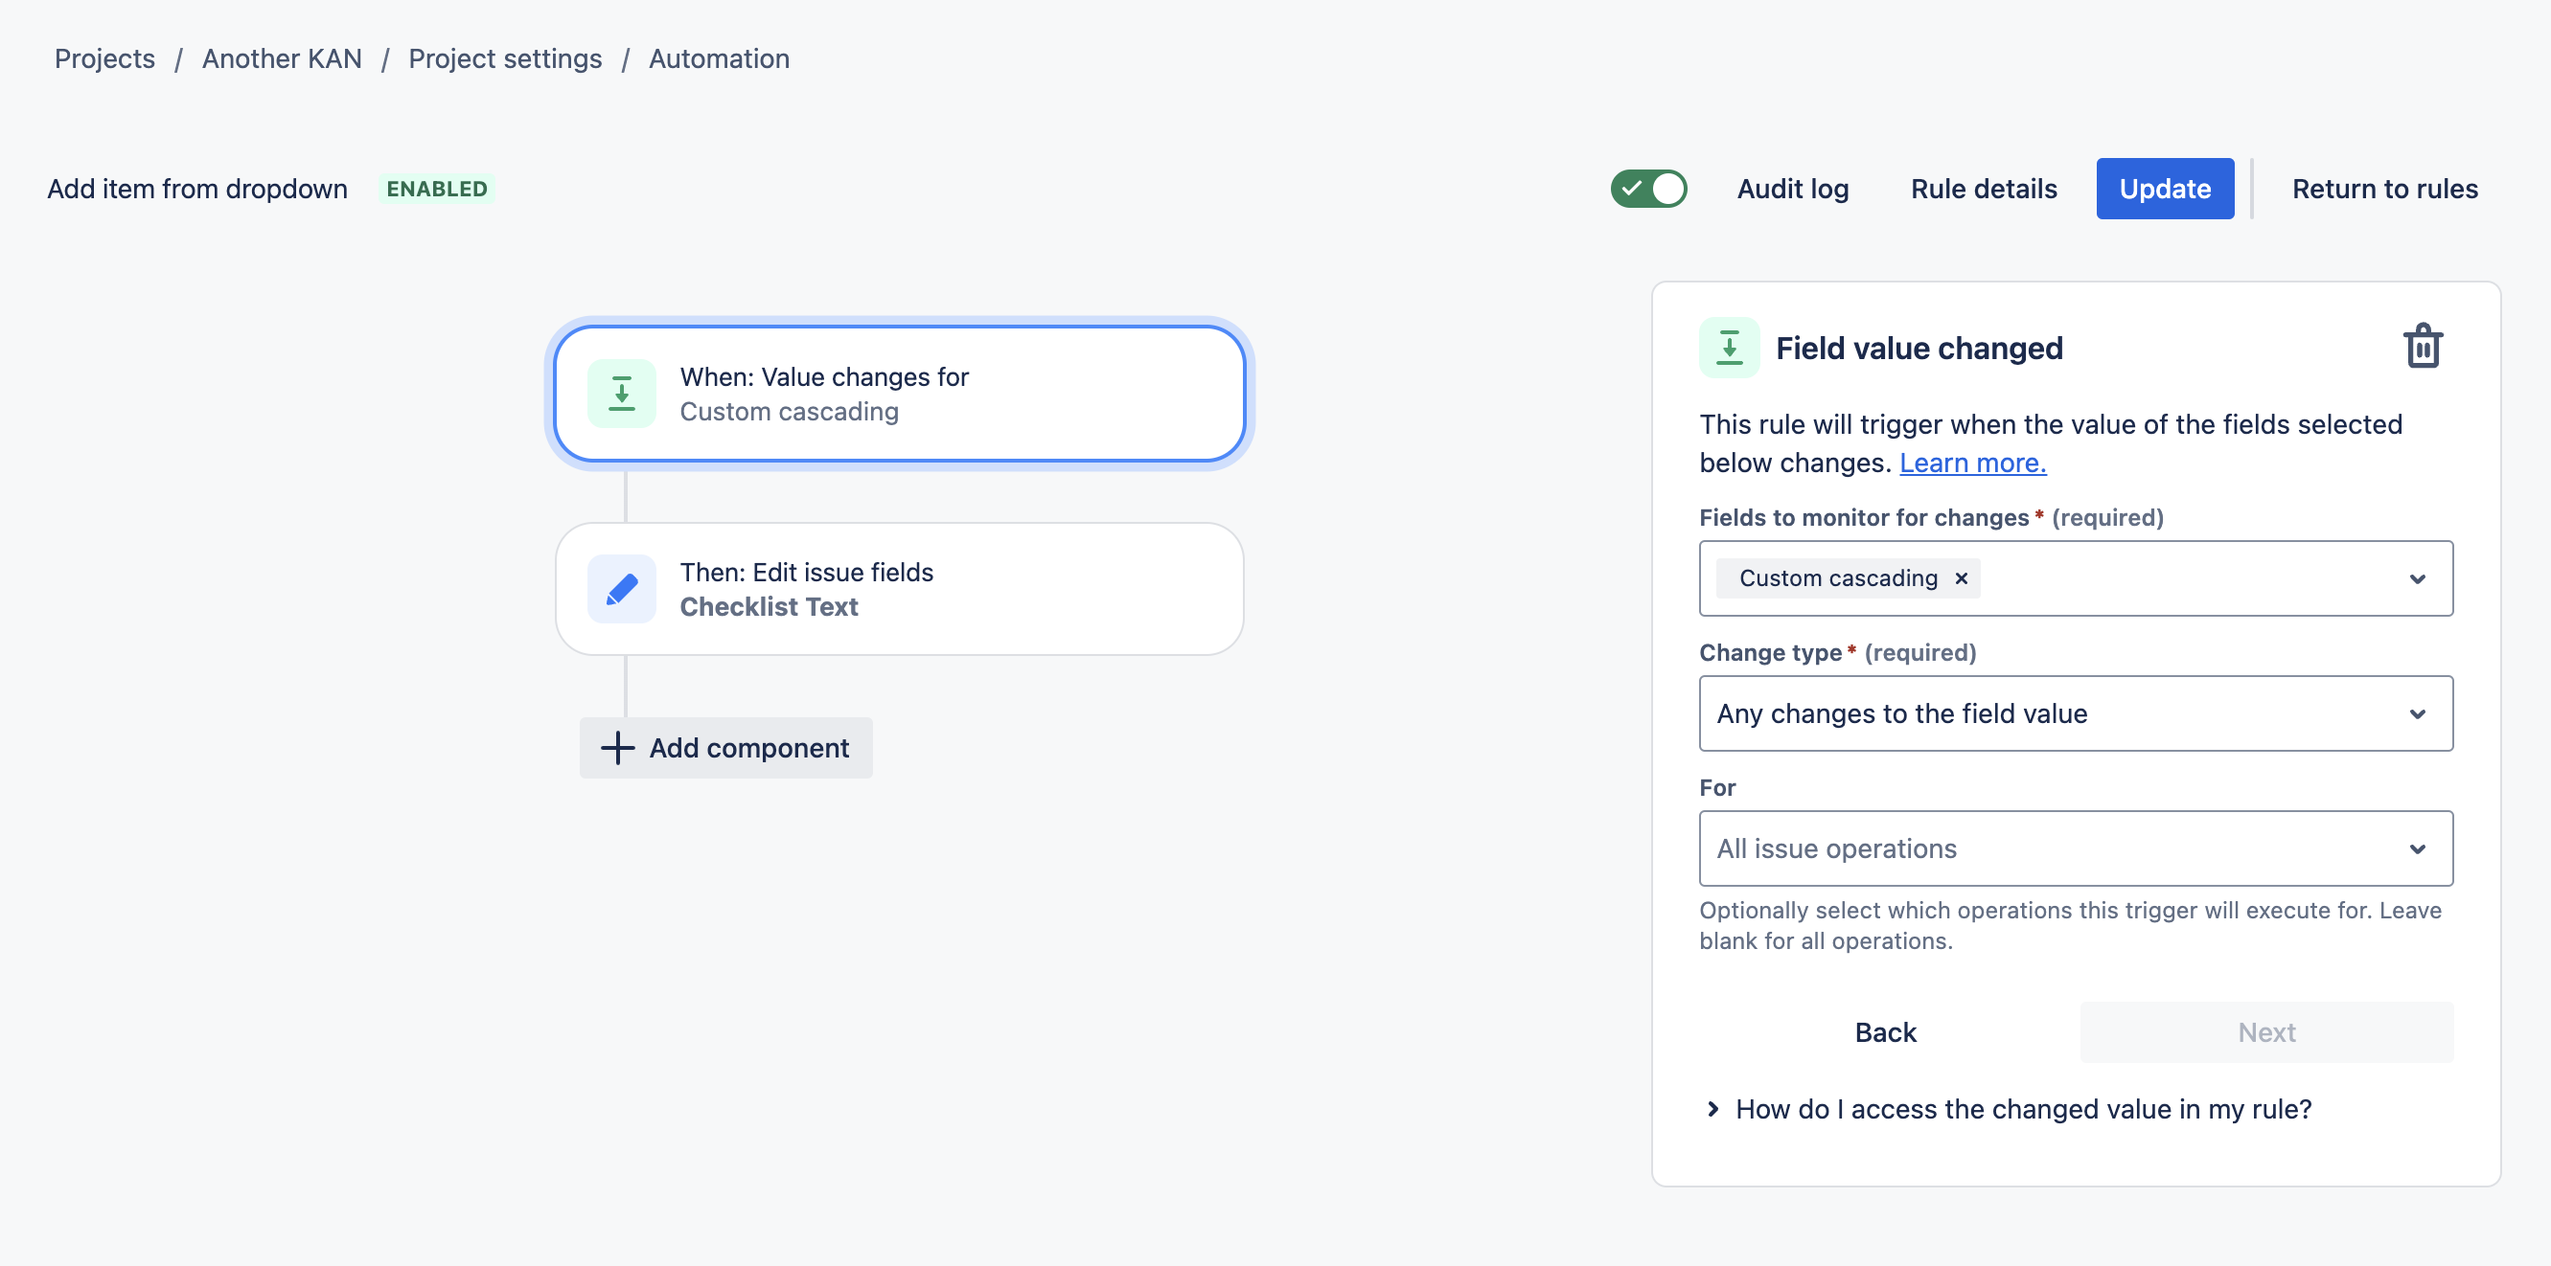Click the green Field value changed panel icon

pos(1729,348)
